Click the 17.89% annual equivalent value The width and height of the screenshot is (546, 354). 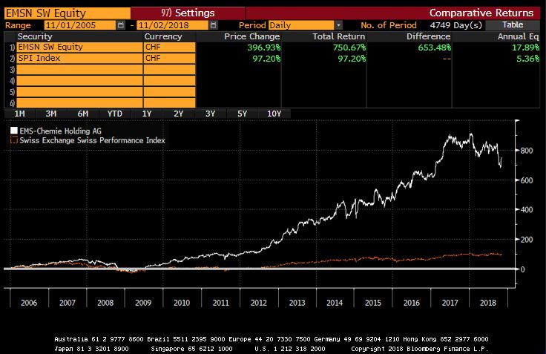click(525, 47)
